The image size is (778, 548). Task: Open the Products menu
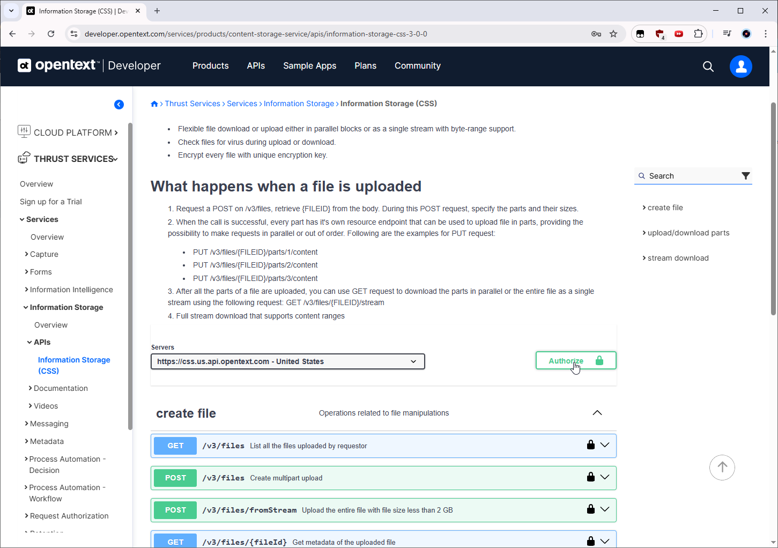tap(211, 65)
